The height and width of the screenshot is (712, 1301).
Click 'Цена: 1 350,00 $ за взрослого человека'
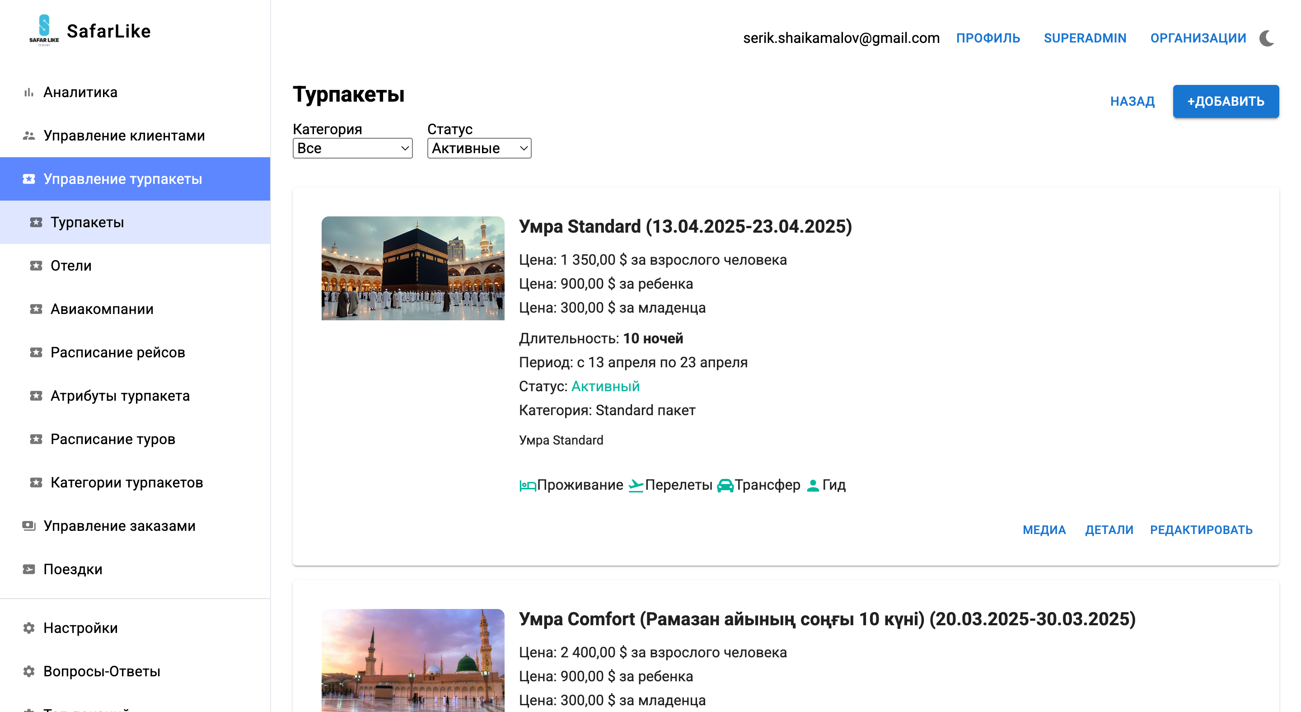(652, 260)
